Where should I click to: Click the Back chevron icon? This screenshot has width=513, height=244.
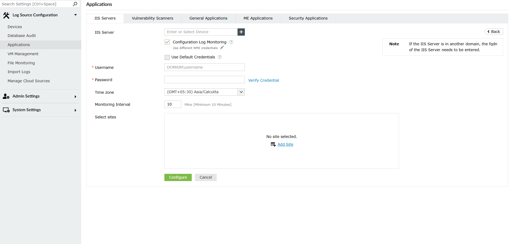click(x=488, y=31)
